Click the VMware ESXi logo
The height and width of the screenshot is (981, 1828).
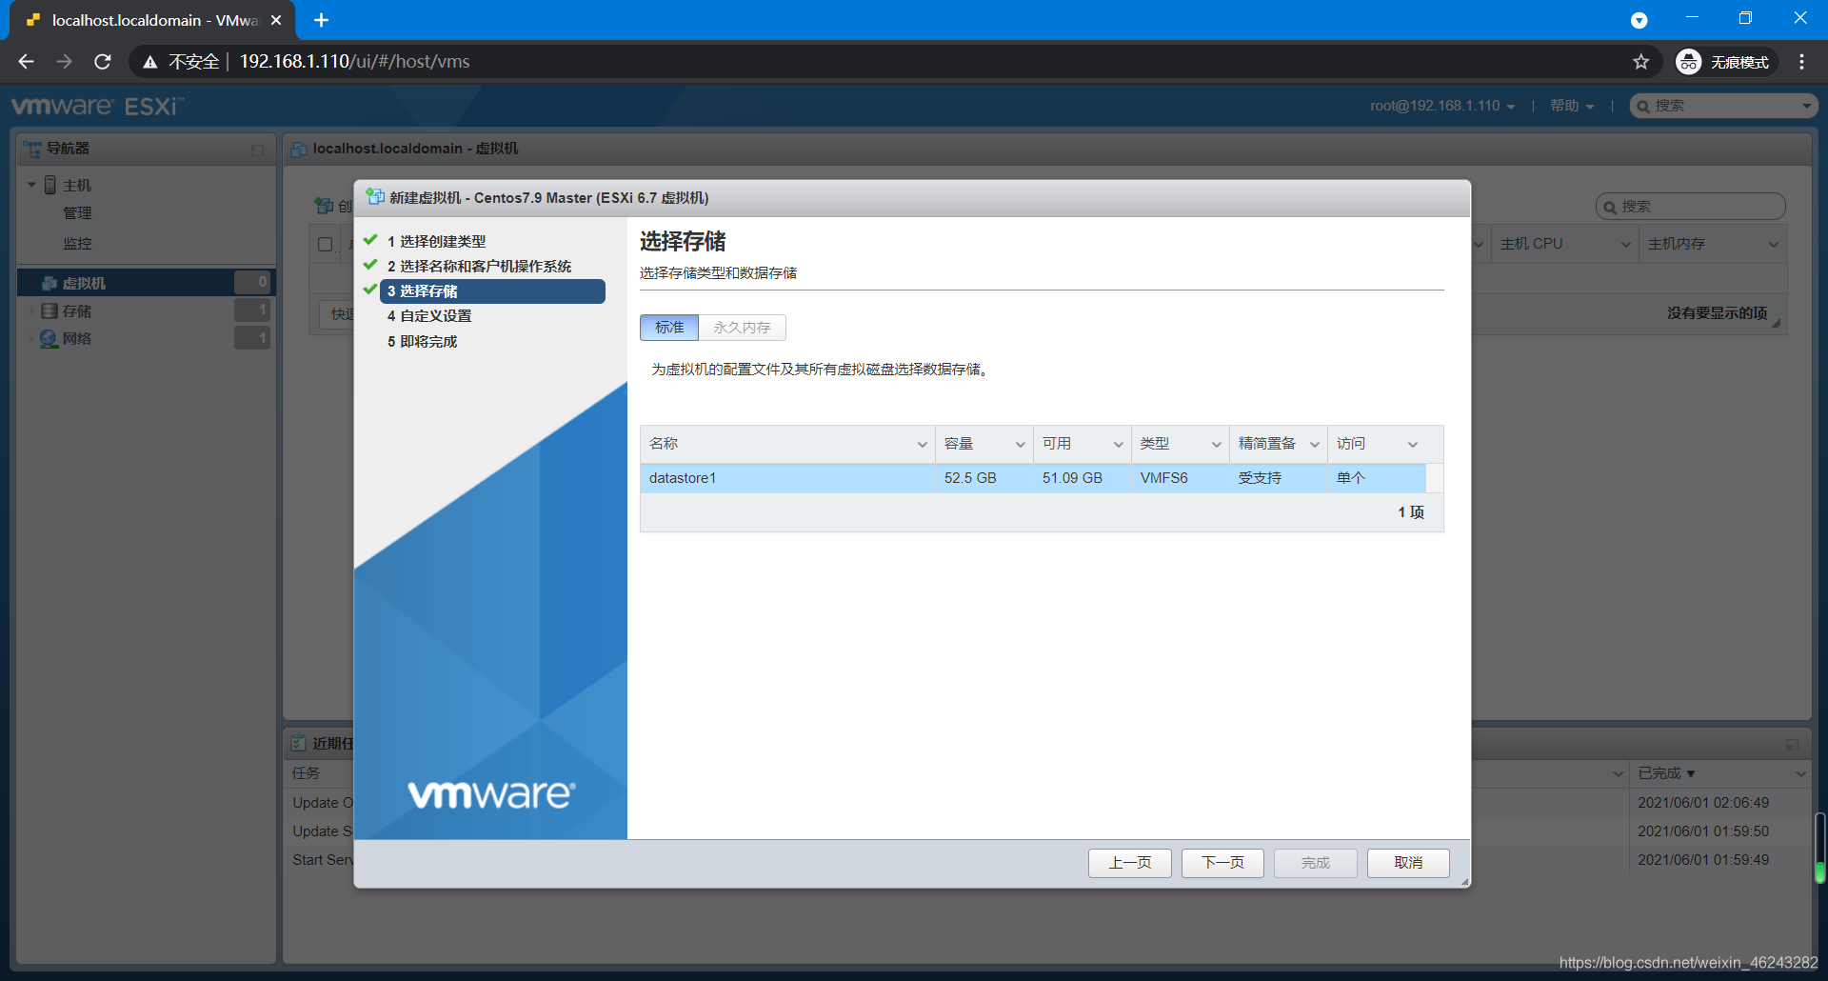tap(96, 106)
